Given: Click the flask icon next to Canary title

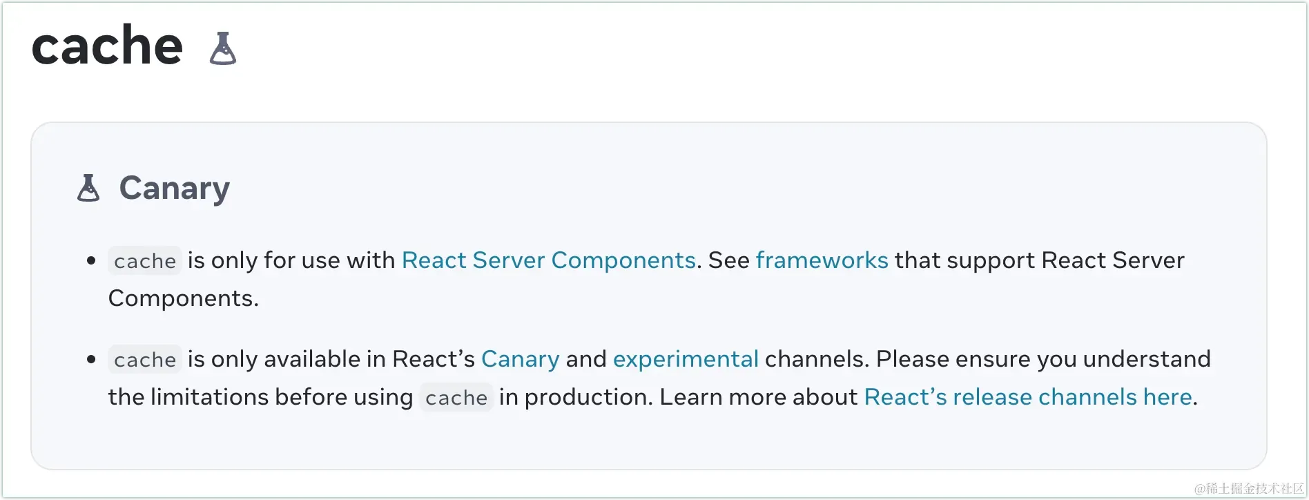Looking at the screenshot, I should [88, 188].
